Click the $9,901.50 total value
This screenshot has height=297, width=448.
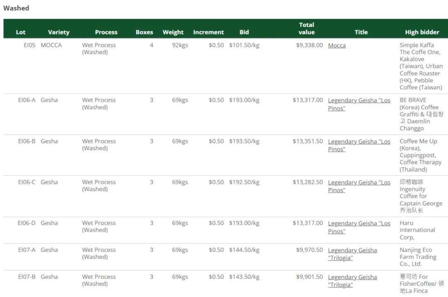click(x=309, y=277)
